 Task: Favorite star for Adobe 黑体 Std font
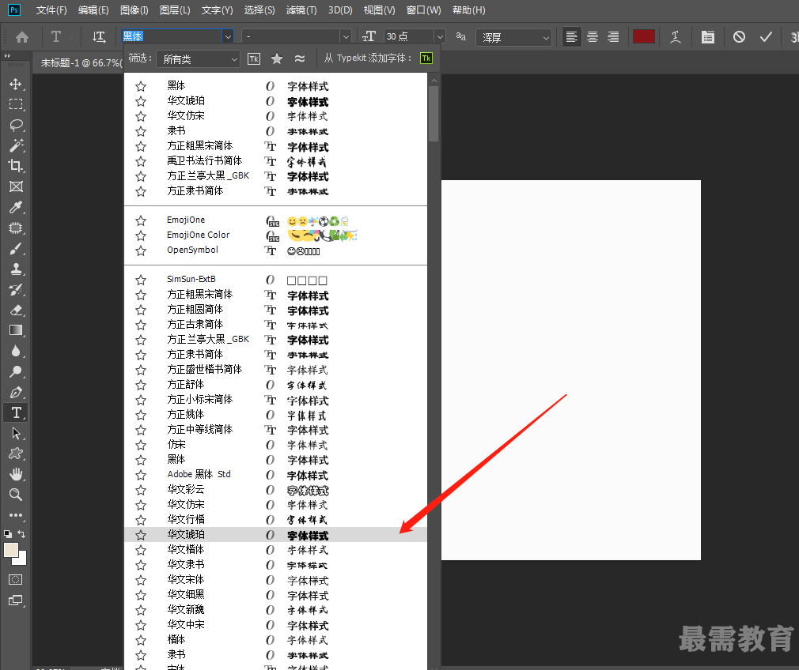tap(141, 475)
